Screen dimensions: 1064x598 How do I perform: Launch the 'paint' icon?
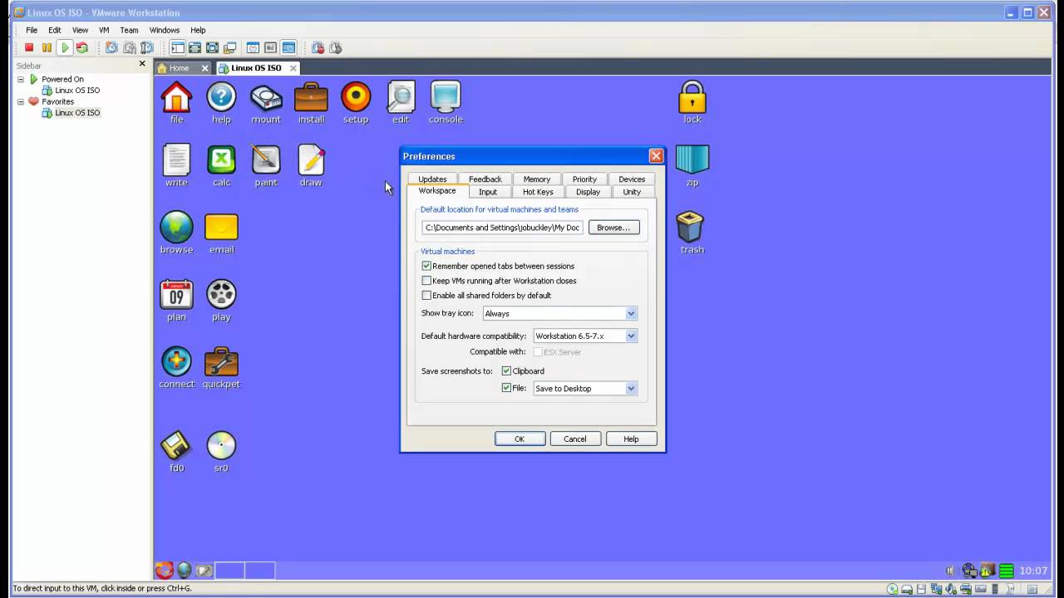(x=266, y=166)
